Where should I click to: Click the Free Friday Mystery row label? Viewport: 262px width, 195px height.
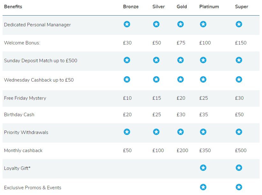point(25,98)
